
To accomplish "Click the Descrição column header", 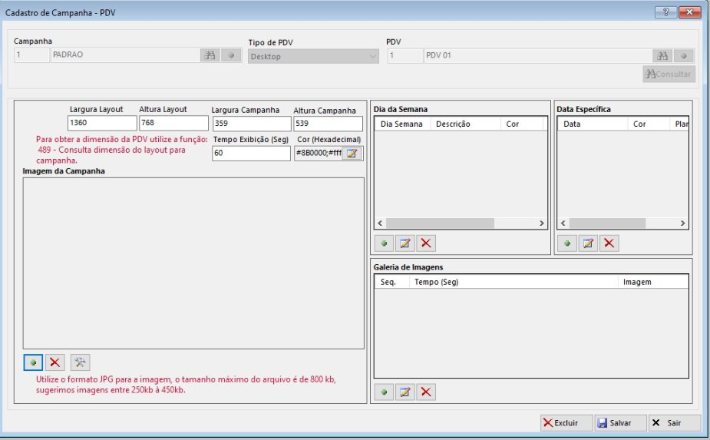I will pos(452,124).
